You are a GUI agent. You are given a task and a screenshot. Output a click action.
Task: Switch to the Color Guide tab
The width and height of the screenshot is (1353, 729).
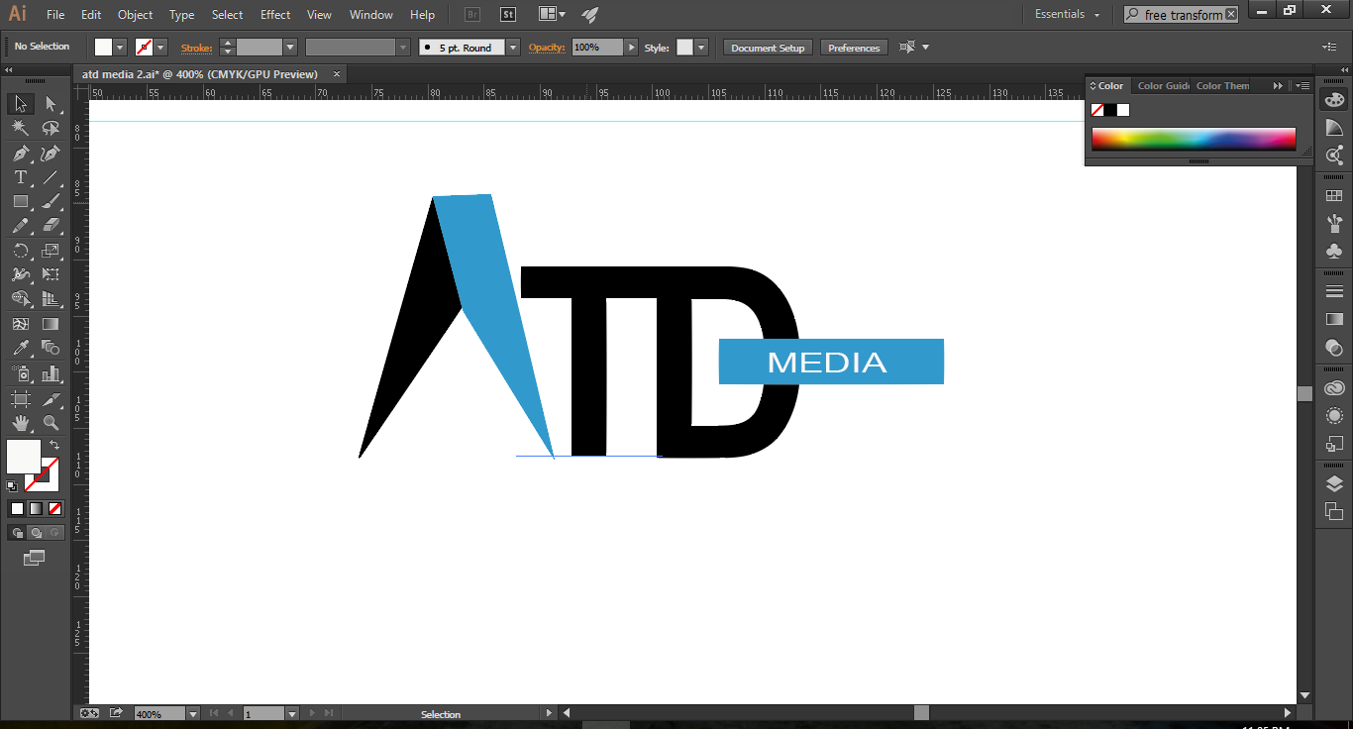pyautogui.click(x=1161, y=85)
